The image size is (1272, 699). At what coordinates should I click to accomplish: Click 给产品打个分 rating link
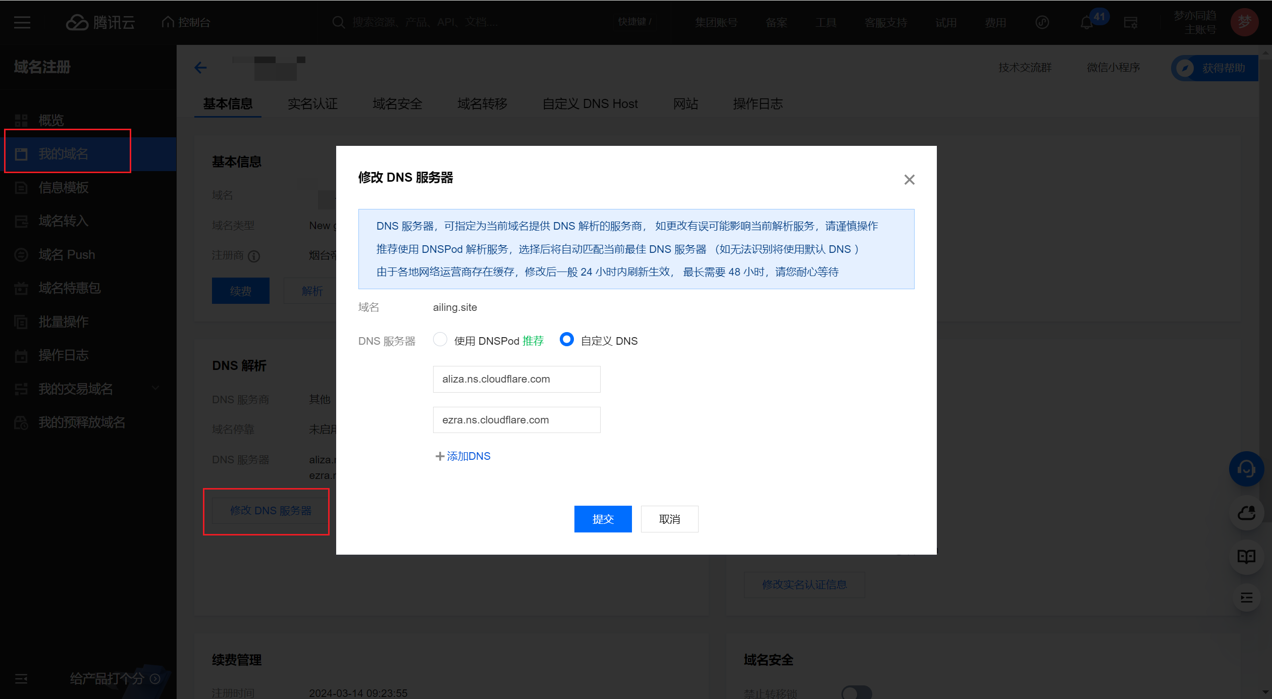[x=115, y=679]
